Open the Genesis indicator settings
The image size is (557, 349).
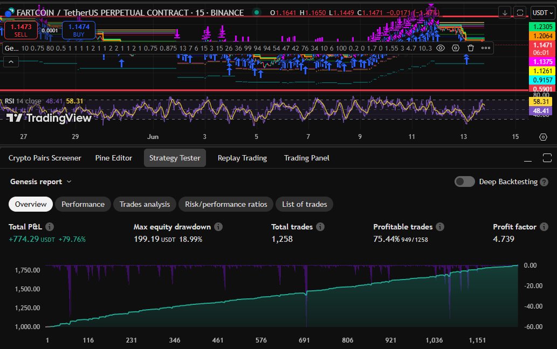456,48
